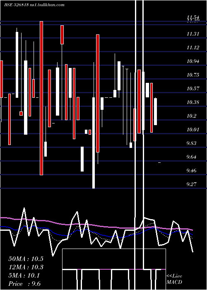Click the 9.64 price level label
This screenshot has height=290, width=207.
point(192,157)
